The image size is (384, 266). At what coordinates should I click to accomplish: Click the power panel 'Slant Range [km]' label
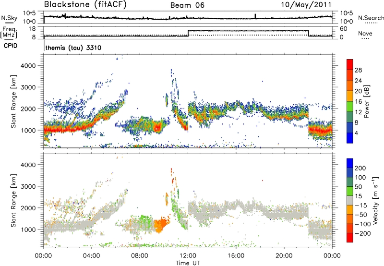pos(13,101)
